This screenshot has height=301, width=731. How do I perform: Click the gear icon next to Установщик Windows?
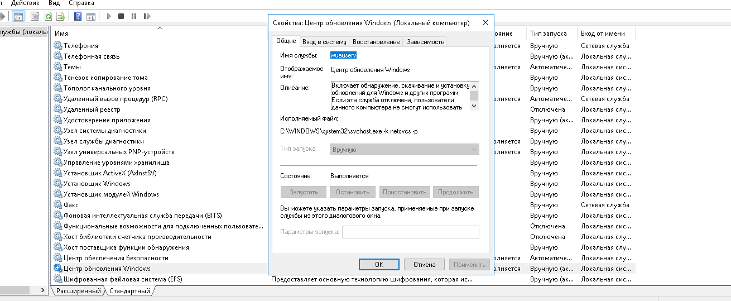coord(58,184)
